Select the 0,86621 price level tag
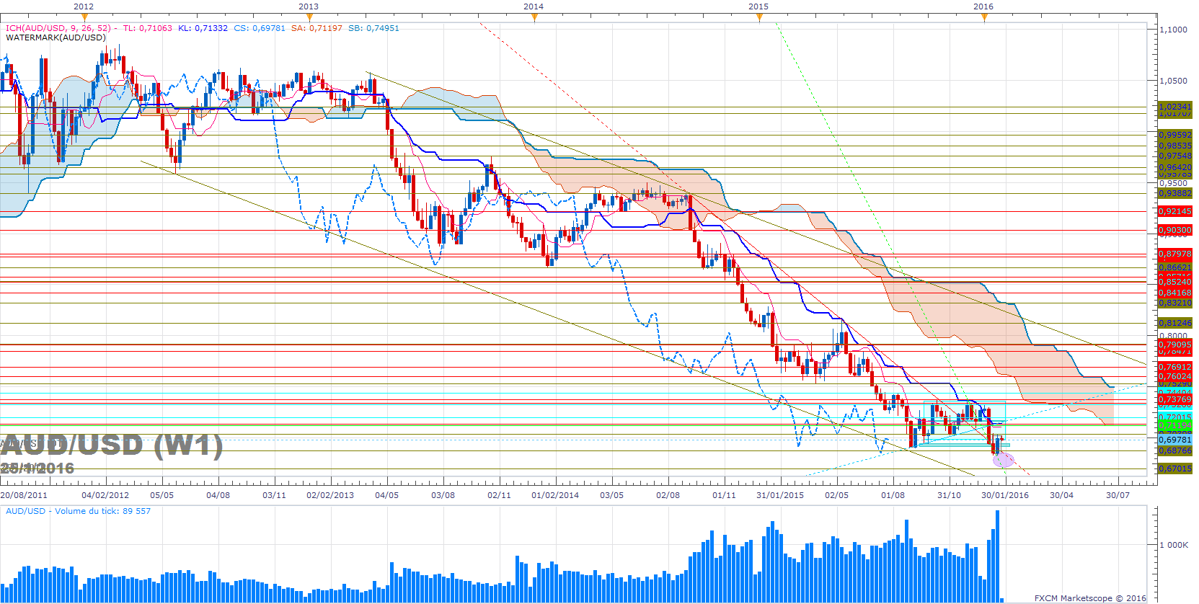 1175,267
